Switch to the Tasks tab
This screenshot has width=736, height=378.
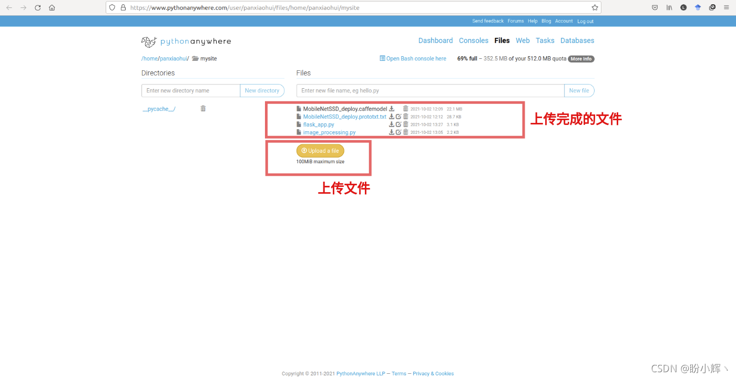[x=545, y=40]
